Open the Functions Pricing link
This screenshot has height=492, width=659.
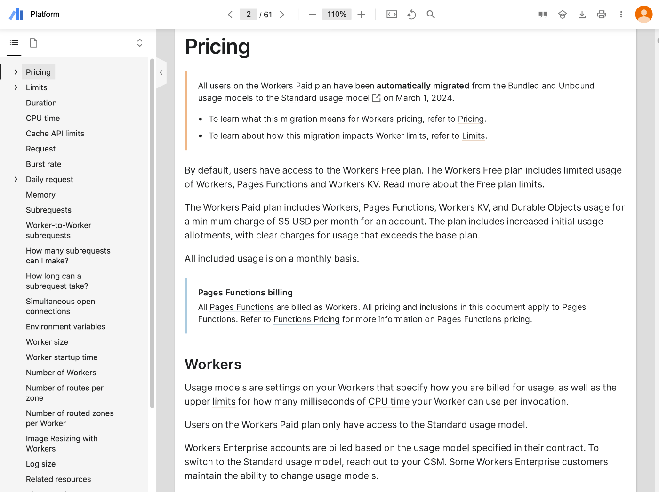click(x=306, y=319)
